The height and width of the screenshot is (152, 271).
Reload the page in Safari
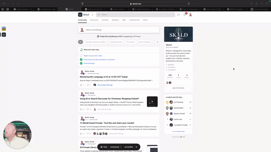(189, 4)
